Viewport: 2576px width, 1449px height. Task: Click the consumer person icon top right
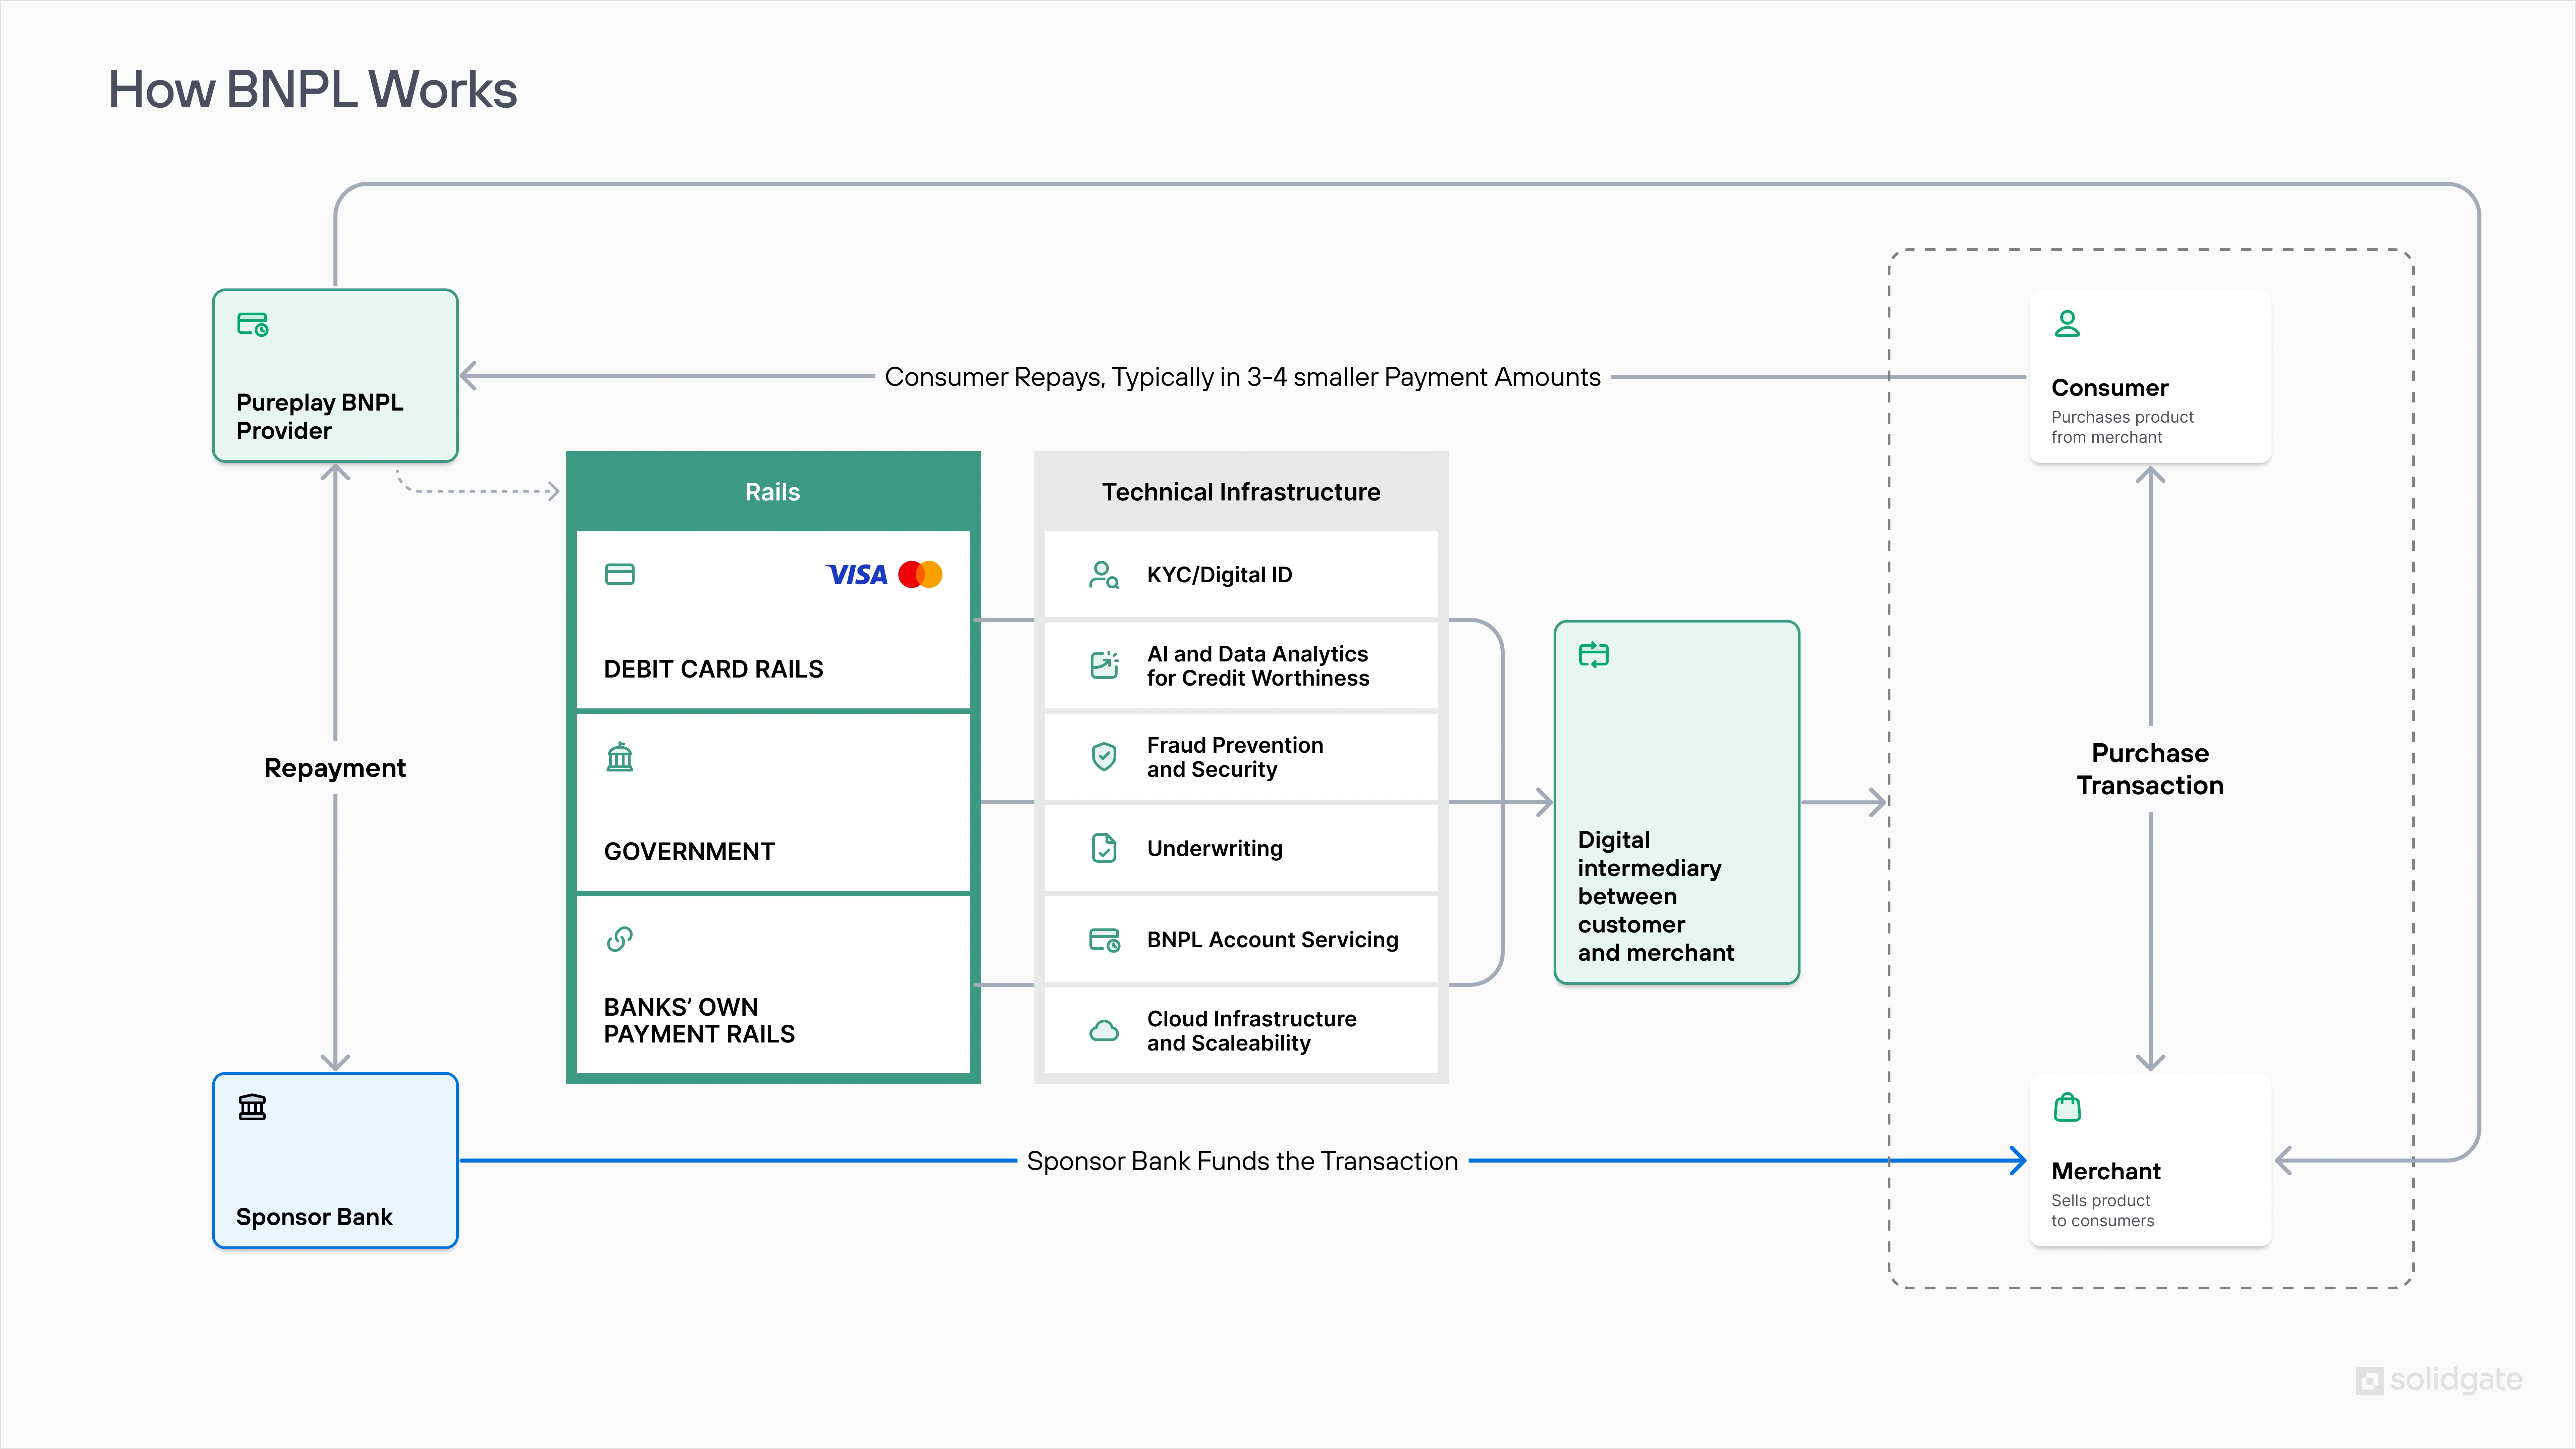click(2066, 325)
